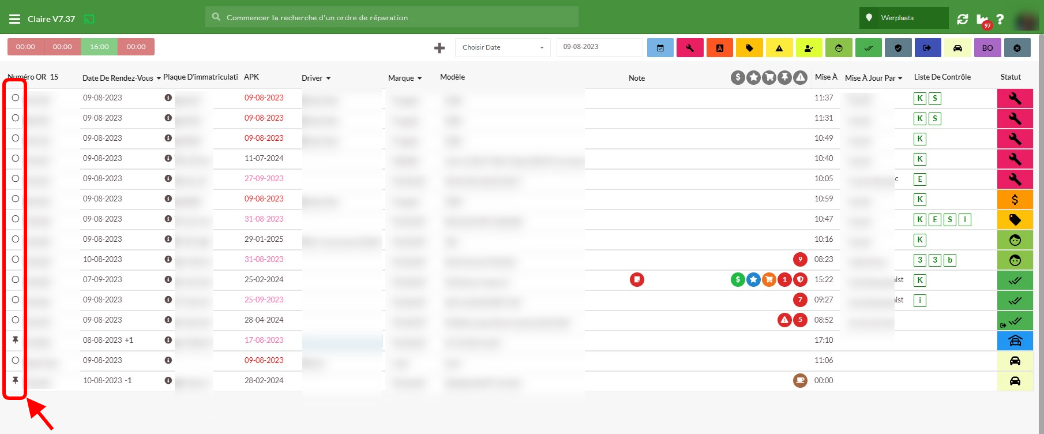This screenshot has height=434, width=1044.
Task: Click the K checklist badge in the 10:49 row
Action: pyautogui.click(x=920, y=139)
